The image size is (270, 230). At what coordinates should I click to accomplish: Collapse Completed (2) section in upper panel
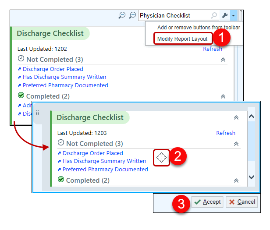coord(223,96)
